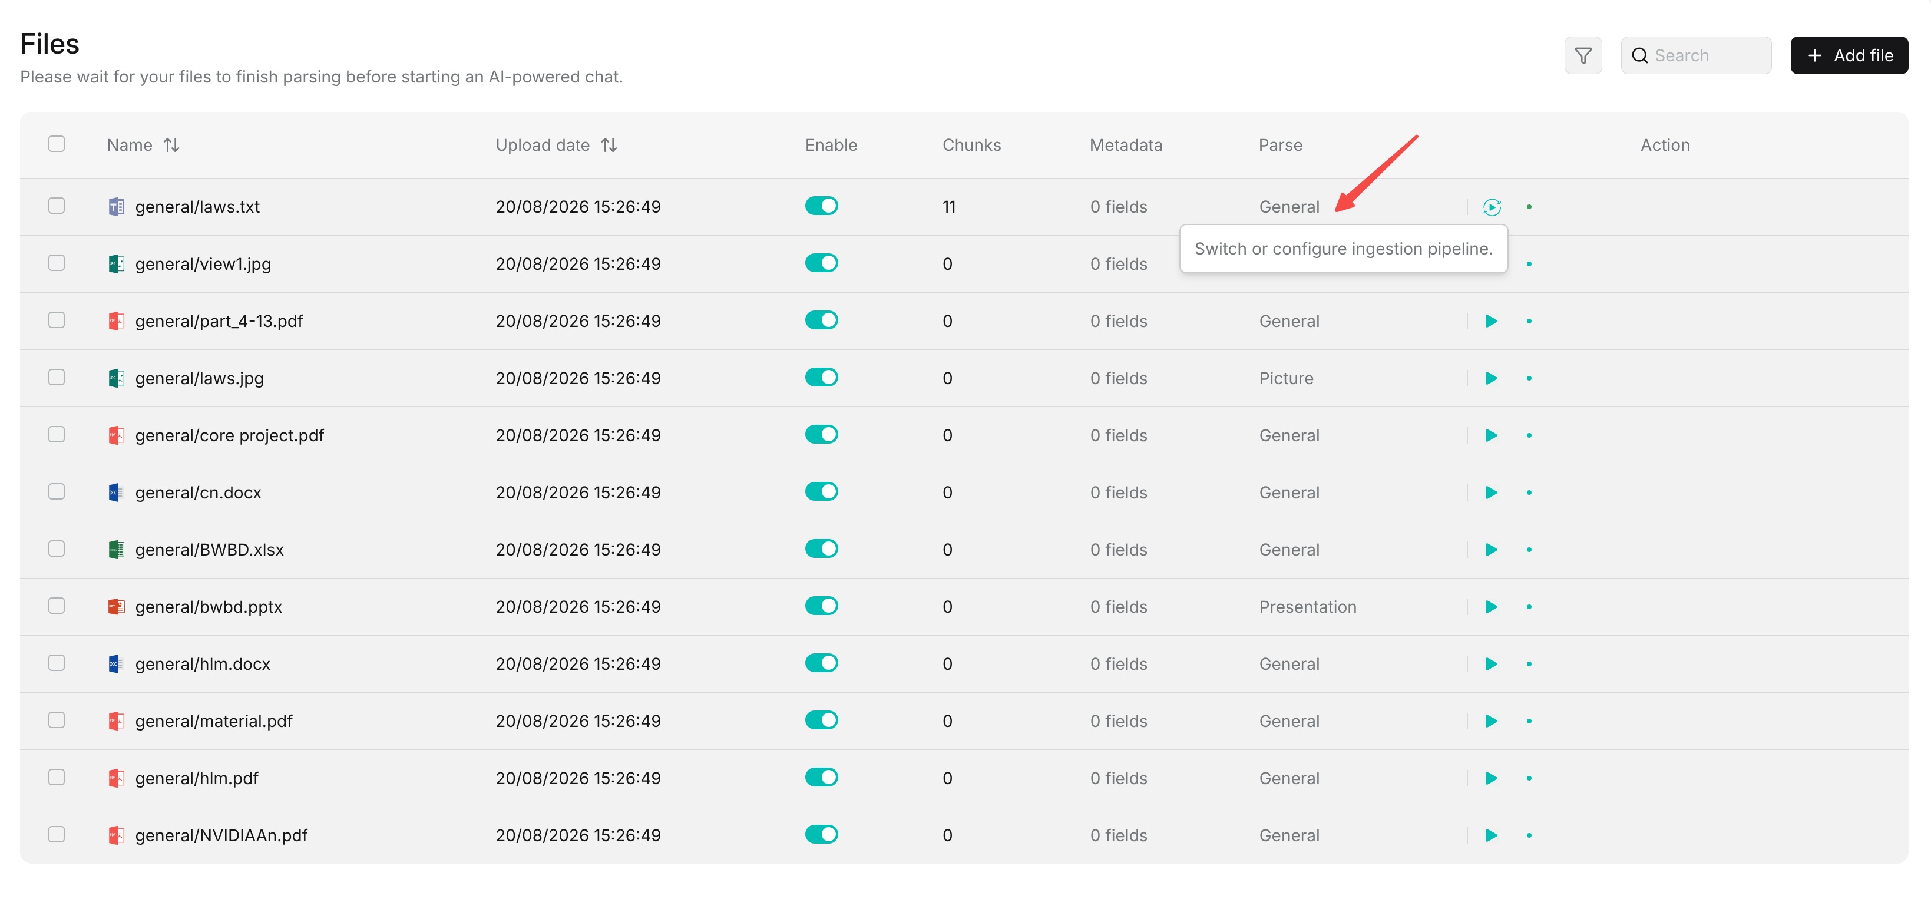Viewport: 1931px width, 899px height.
Task: Tick the select-all header checkbox
Action: [56, 143]
